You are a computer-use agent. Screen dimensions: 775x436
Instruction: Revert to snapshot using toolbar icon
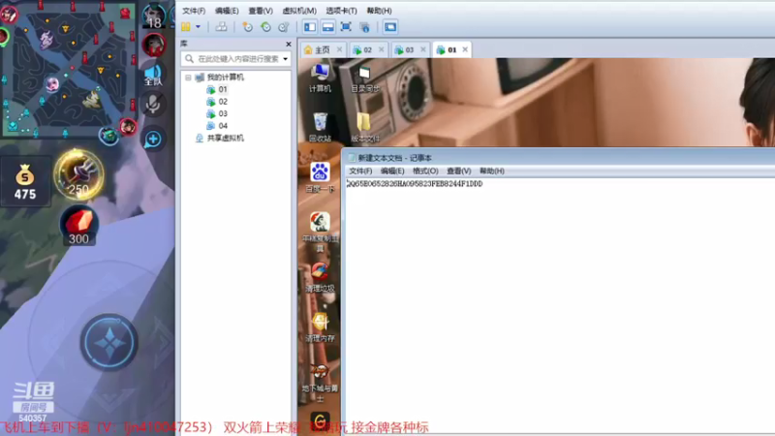[265, 27]
